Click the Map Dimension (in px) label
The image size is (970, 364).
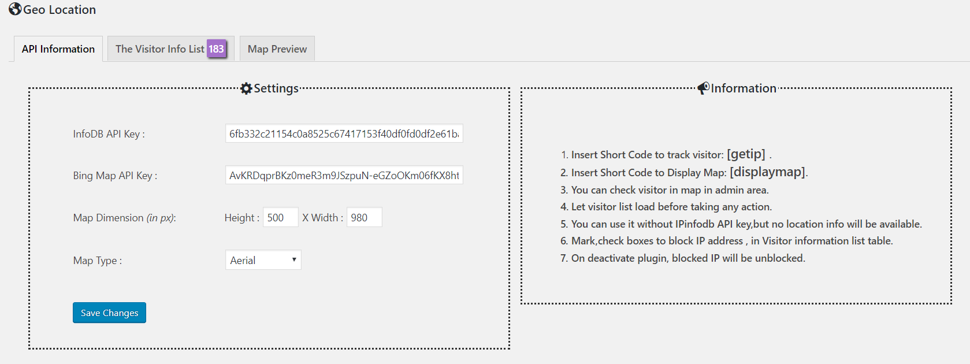pyautogui.click(x=124, y=218)
